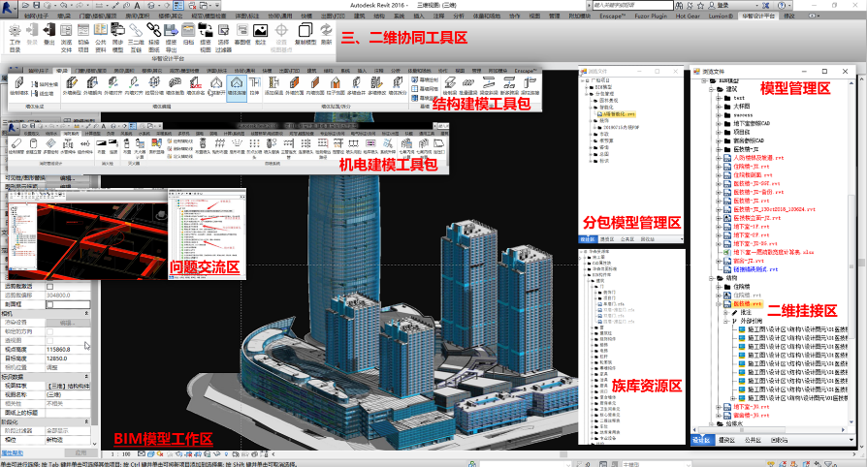The width and height of the screenshot is (867, 467).
Task: Select 地下室-1F.rvt in model tree
Action: click(752, 227)
